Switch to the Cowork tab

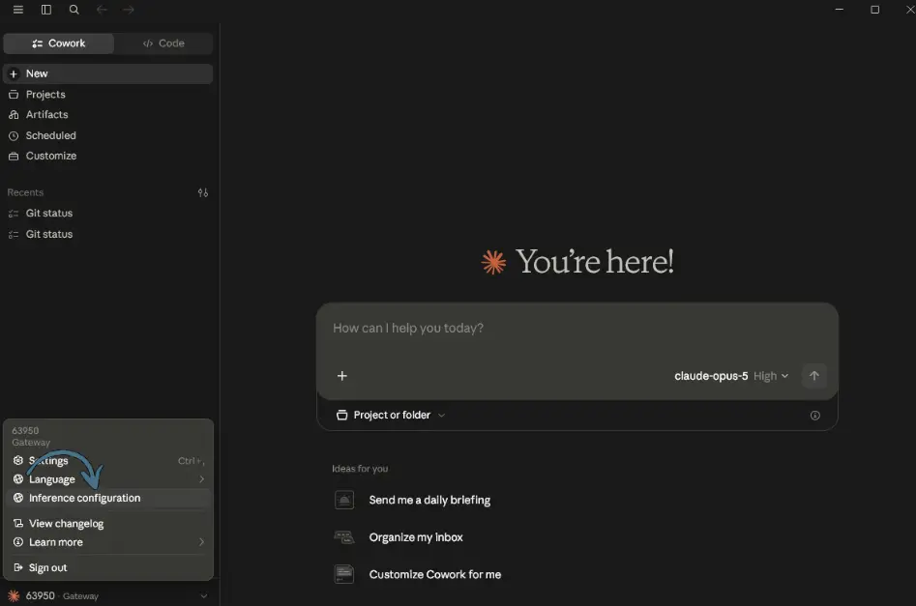click(x=58, y=43)
